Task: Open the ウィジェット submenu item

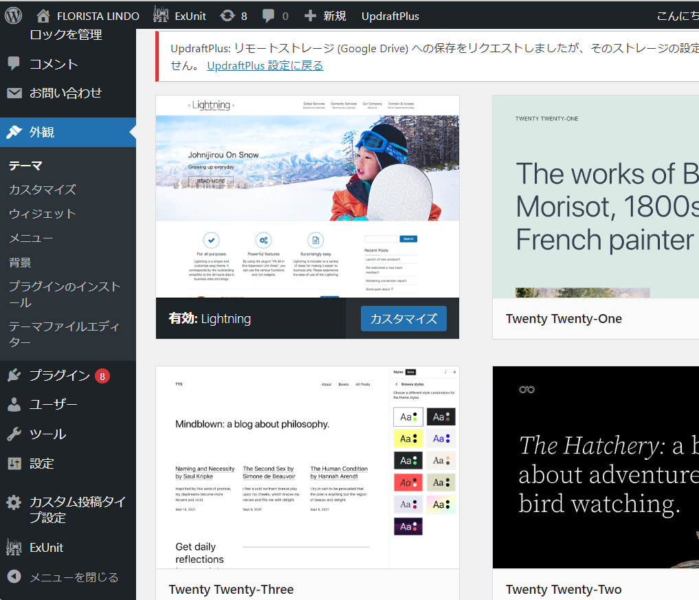Action: (43, 214)
